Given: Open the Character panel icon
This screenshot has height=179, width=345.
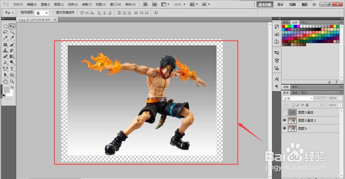Looking at the screenshot, I should (x=277, y=79).
